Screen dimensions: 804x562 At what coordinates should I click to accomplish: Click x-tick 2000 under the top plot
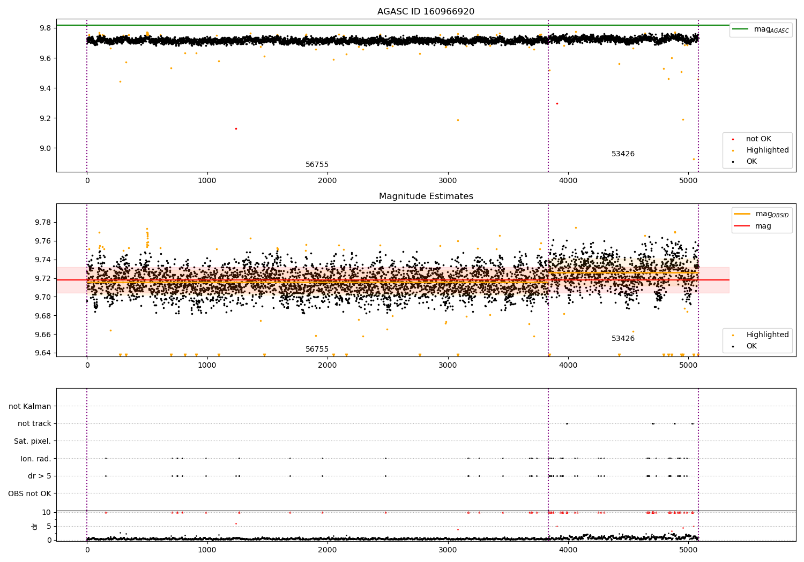tap(327, 180)
